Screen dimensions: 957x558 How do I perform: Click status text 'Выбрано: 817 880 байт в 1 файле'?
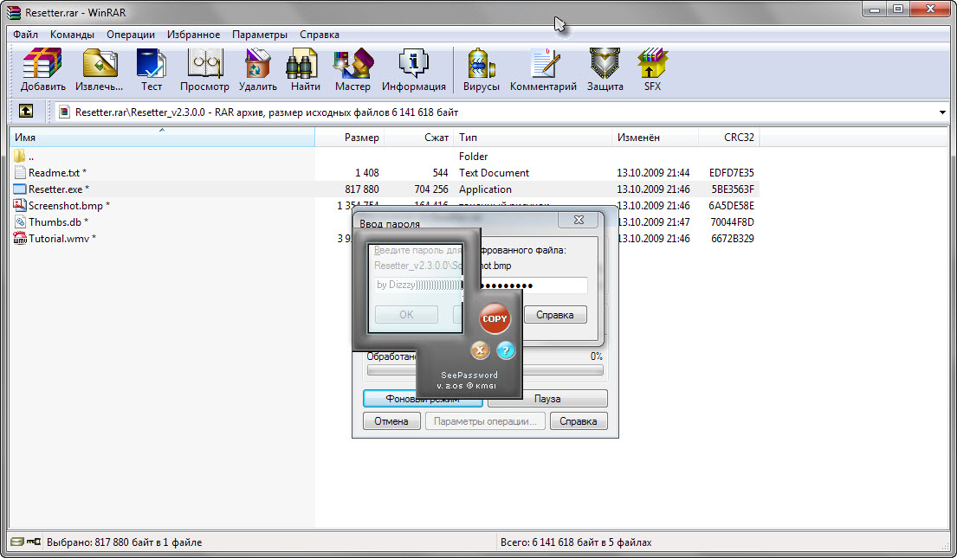tap(124, 542)
